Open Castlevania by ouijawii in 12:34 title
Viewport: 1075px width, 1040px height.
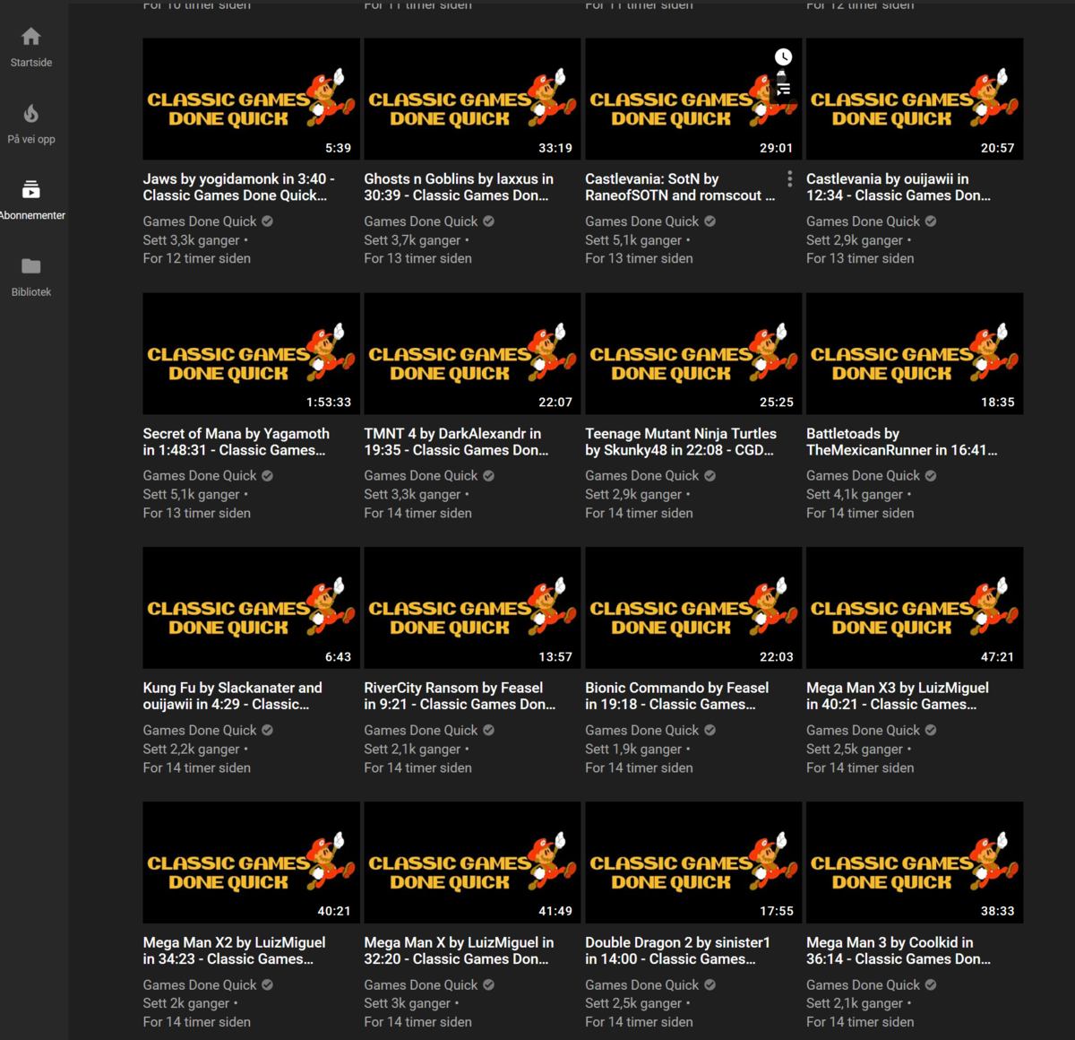(899, 187)
